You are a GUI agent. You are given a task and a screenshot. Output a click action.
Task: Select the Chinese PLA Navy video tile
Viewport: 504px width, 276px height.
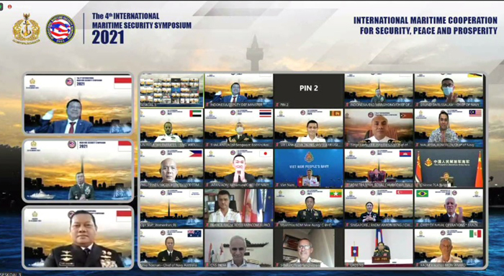pyautogui.click(x=449, y=168)
